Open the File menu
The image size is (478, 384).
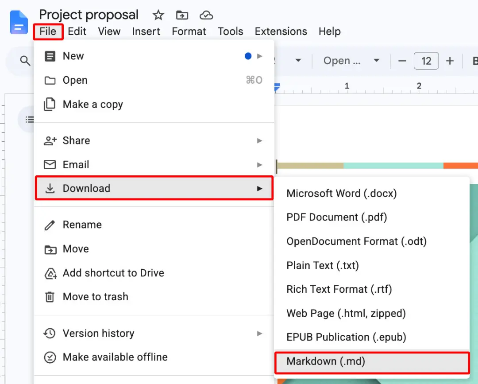coord(48,31)
